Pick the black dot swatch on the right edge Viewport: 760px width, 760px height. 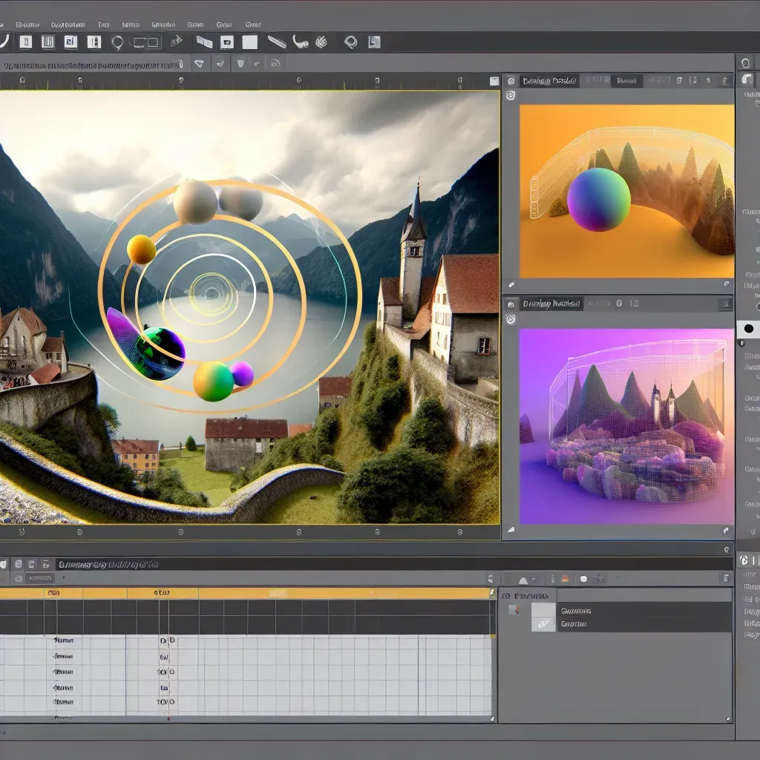click(748, 329)
